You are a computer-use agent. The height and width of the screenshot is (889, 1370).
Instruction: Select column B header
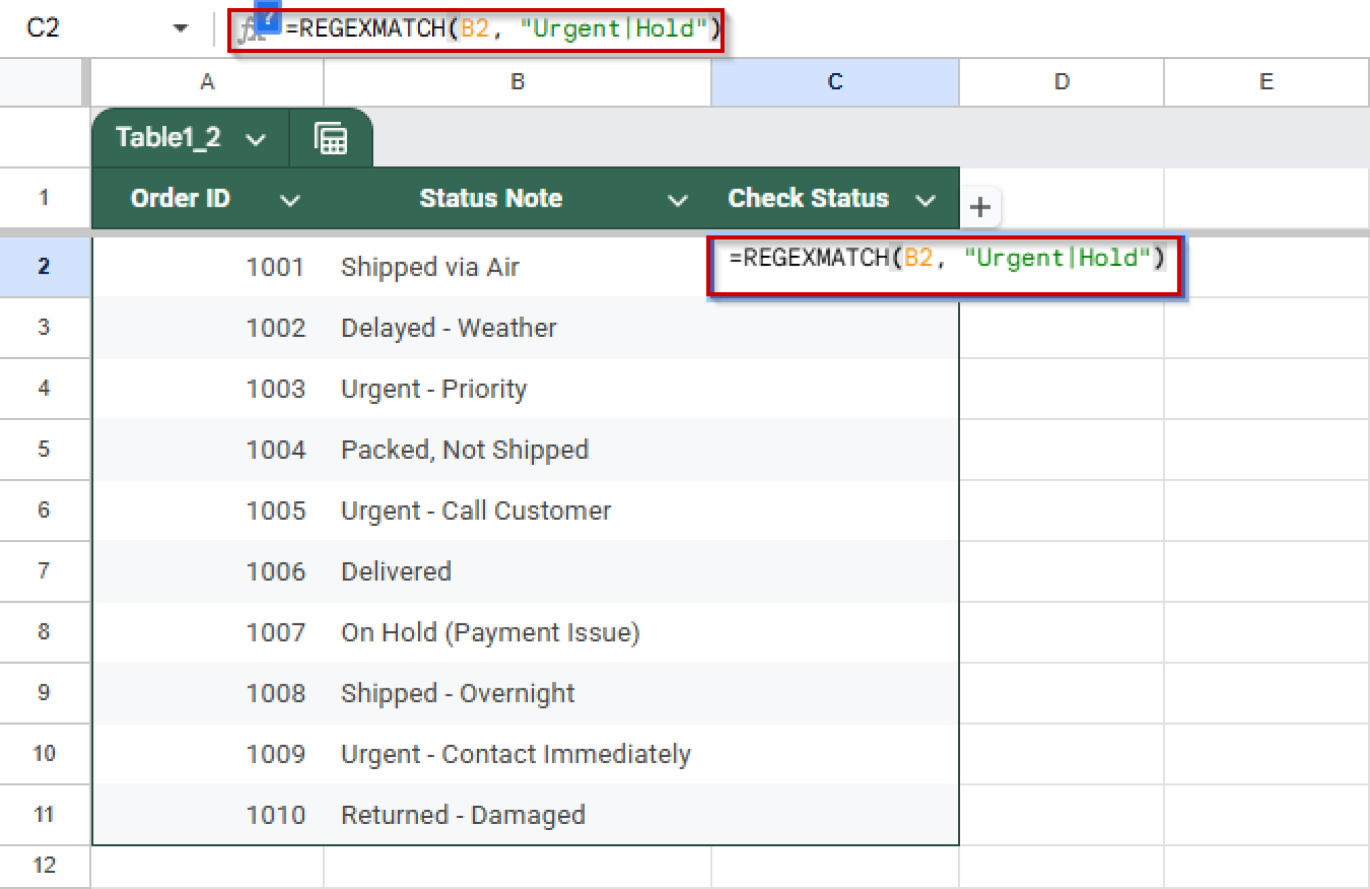(x=516, y=82)
